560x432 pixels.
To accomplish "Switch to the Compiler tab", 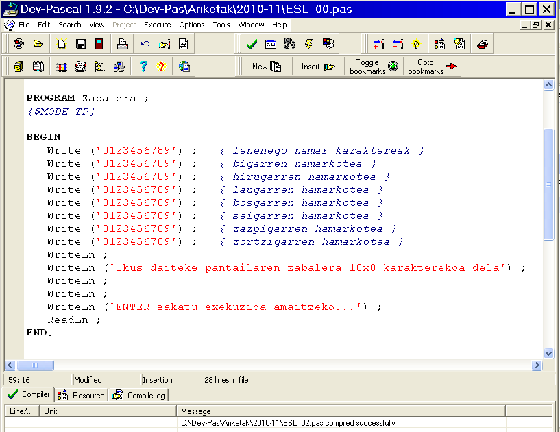I will (29, 394).
